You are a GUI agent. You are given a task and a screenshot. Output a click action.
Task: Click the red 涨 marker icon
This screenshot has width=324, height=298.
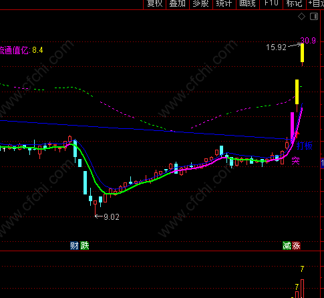[x=297, y=246]
